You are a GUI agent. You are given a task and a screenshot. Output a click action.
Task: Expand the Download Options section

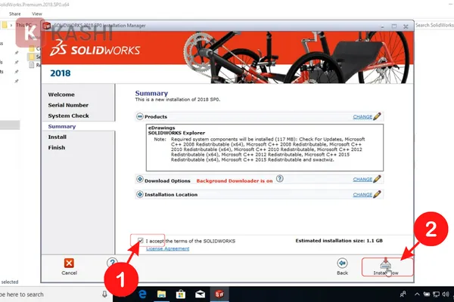pyautogui.click(x=139, y=179)
